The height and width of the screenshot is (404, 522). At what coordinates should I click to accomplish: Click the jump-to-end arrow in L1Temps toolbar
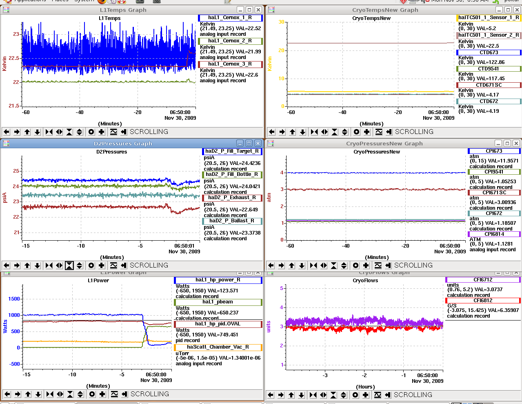[x=124, y=132]
